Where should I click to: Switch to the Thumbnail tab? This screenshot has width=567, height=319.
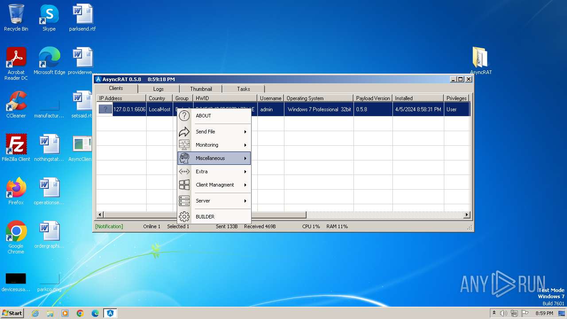(201, 89)
